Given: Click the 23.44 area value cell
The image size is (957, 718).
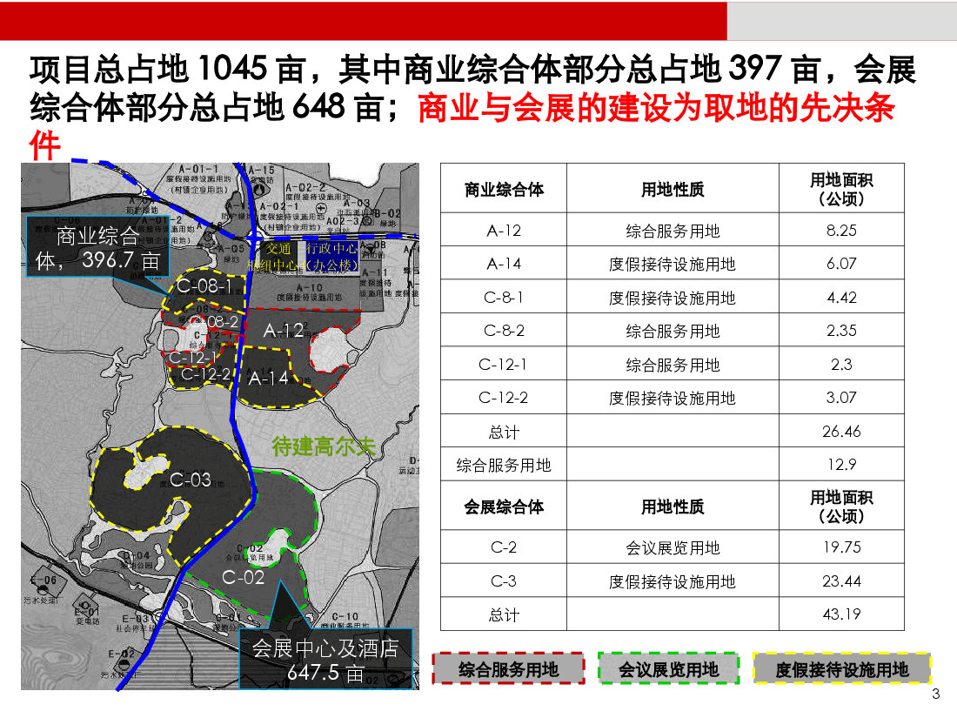Looking at the screenshot, I should 841,580.
